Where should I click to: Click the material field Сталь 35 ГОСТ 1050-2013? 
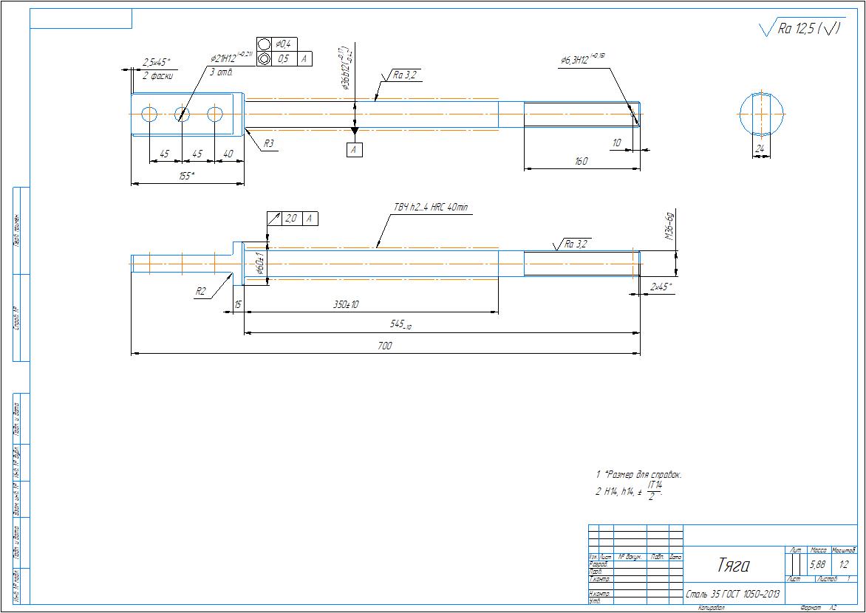click(x=732, y=594)
